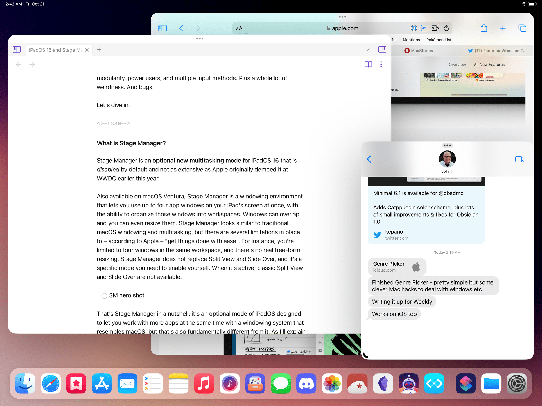Open Photos from the dock
The height and width of the screenshot is (406, 542).
[x=332, y=384]
